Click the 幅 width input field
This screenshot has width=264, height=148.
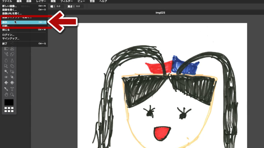tap(60, 6)
